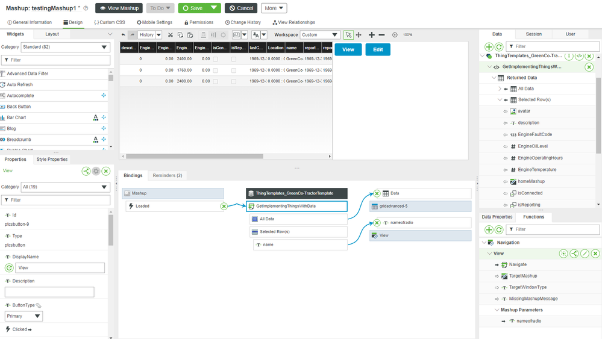Delete View widget via green X icon
This screenshot has width=602, height=339.
pyautogui.click(x=106, y=171)
